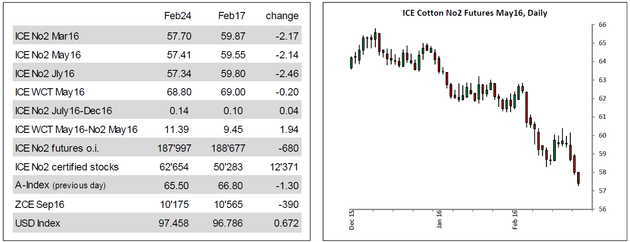
Task: Select the 'ICE WCT May16' row label
Action: pos(50,92)
